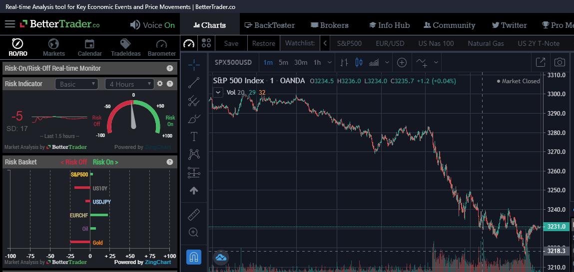Screen dimensions: 574x272
Task: Open the indicators icon
Action: 422,62
